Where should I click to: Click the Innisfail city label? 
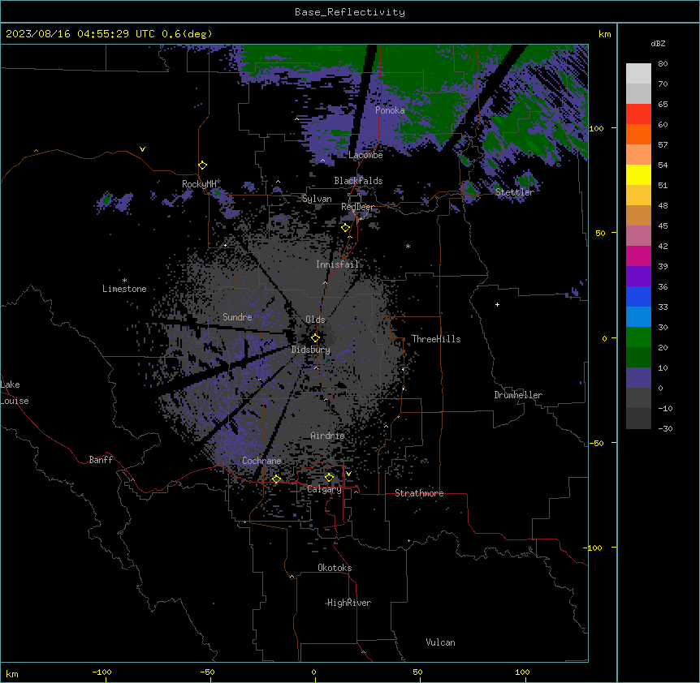coord(337,264)
